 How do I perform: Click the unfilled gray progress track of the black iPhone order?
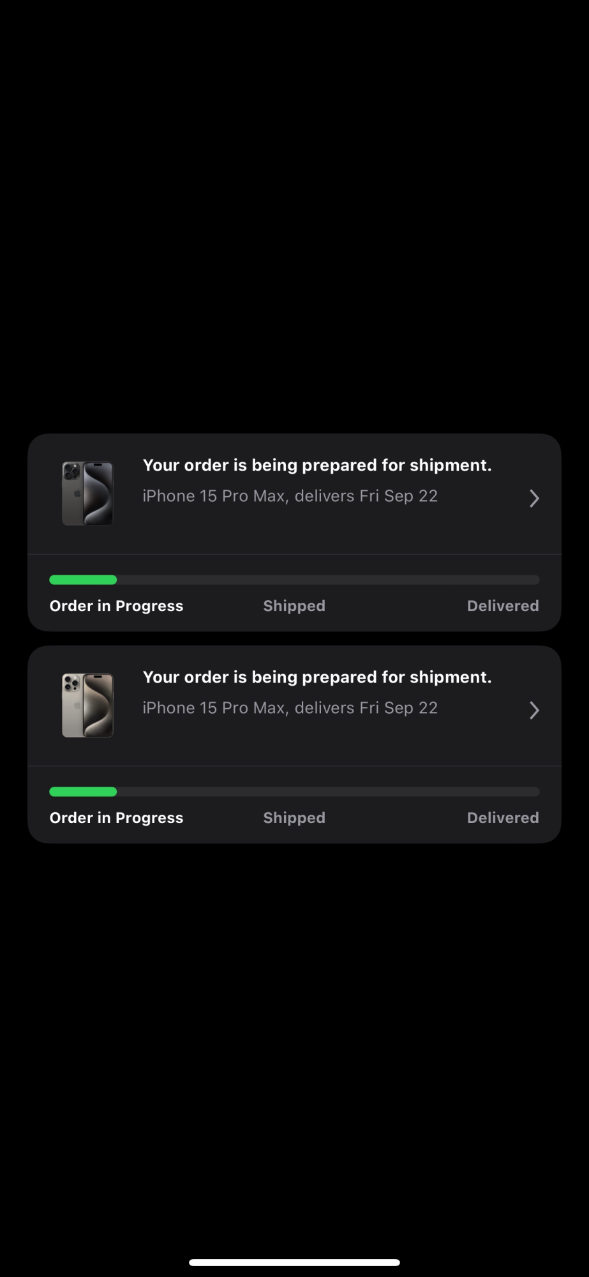(x=328, y=580)
